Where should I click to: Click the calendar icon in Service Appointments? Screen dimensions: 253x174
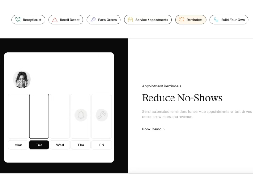click(x=130, y=20)
